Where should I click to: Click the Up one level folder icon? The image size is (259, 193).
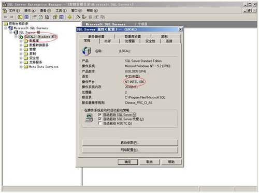coord(20,17)
